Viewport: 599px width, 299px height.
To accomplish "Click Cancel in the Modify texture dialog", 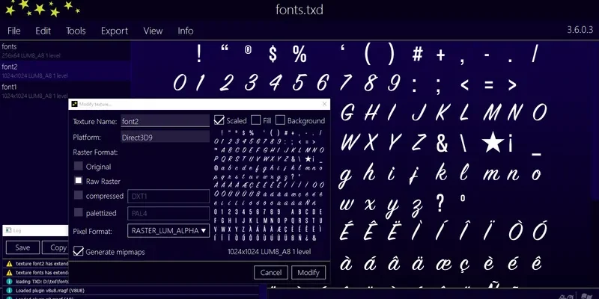I will (x=271, y=272).
